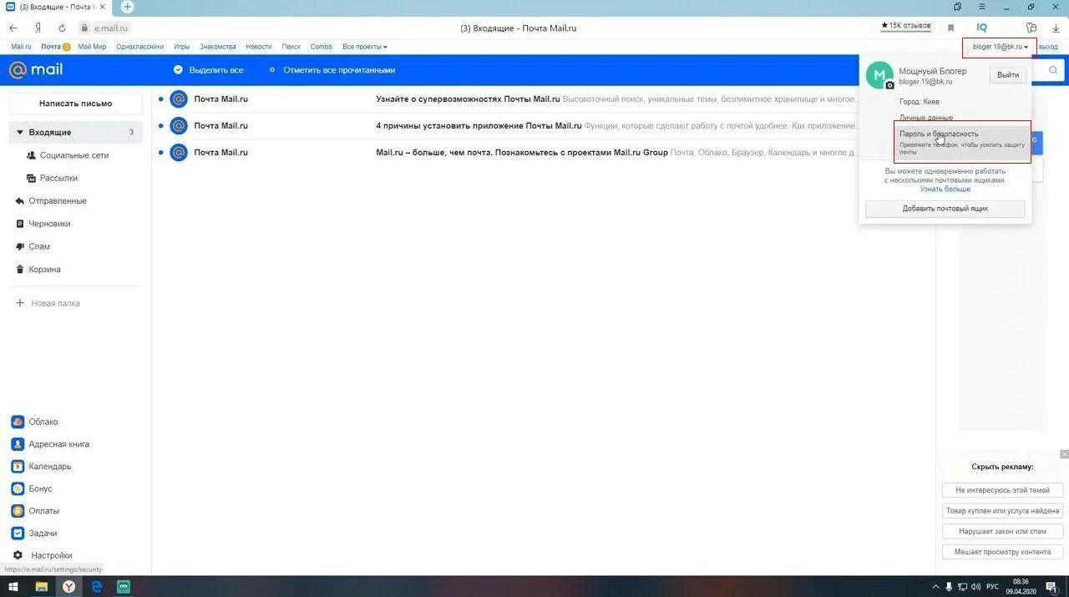
Task: Open Настройки gear icon
Action: pos(18,555)
